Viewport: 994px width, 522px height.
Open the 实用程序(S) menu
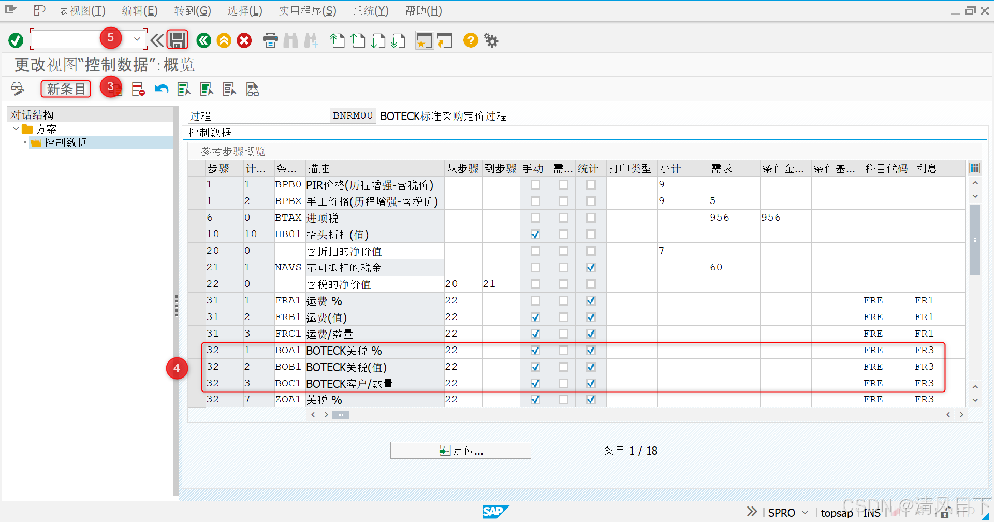(308, 11)
